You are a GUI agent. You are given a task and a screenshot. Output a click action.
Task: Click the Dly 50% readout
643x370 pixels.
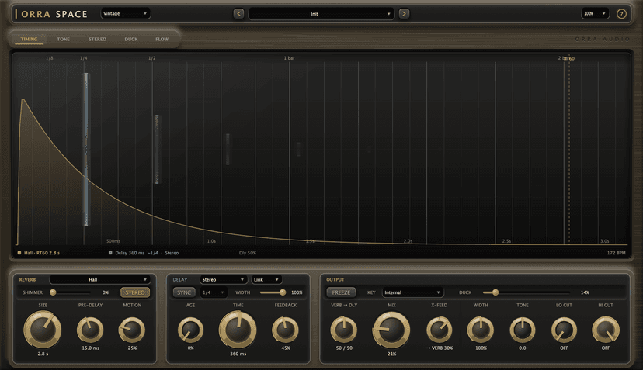248,253
